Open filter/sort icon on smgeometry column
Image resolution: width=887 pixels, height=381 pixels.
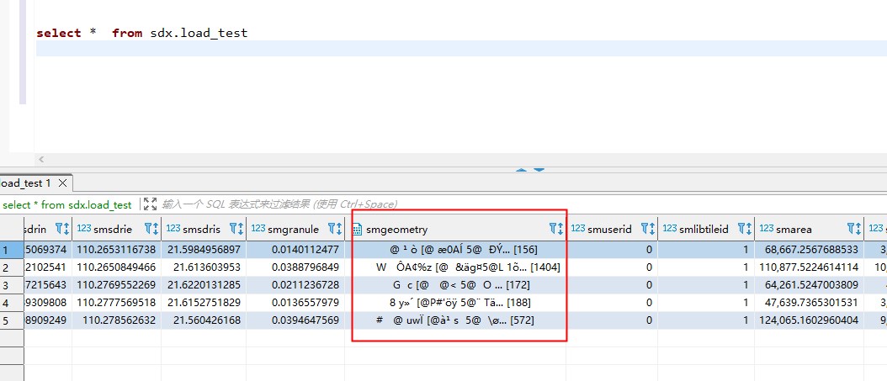(556, 229)
